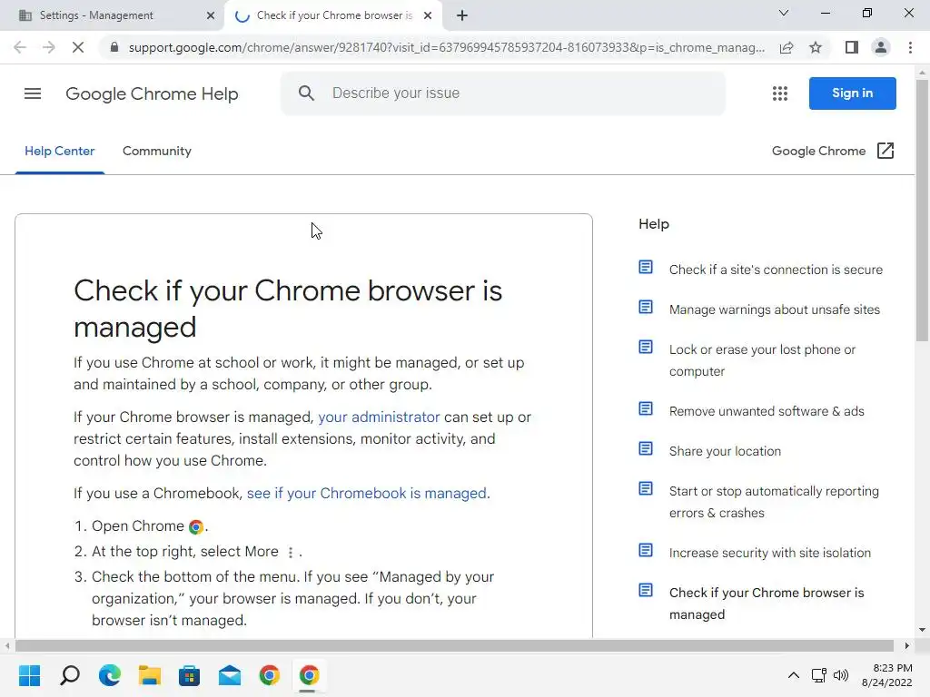The image size is (930, 697).
Task: Click article icon beside Share your location
Action: [646, 448]
